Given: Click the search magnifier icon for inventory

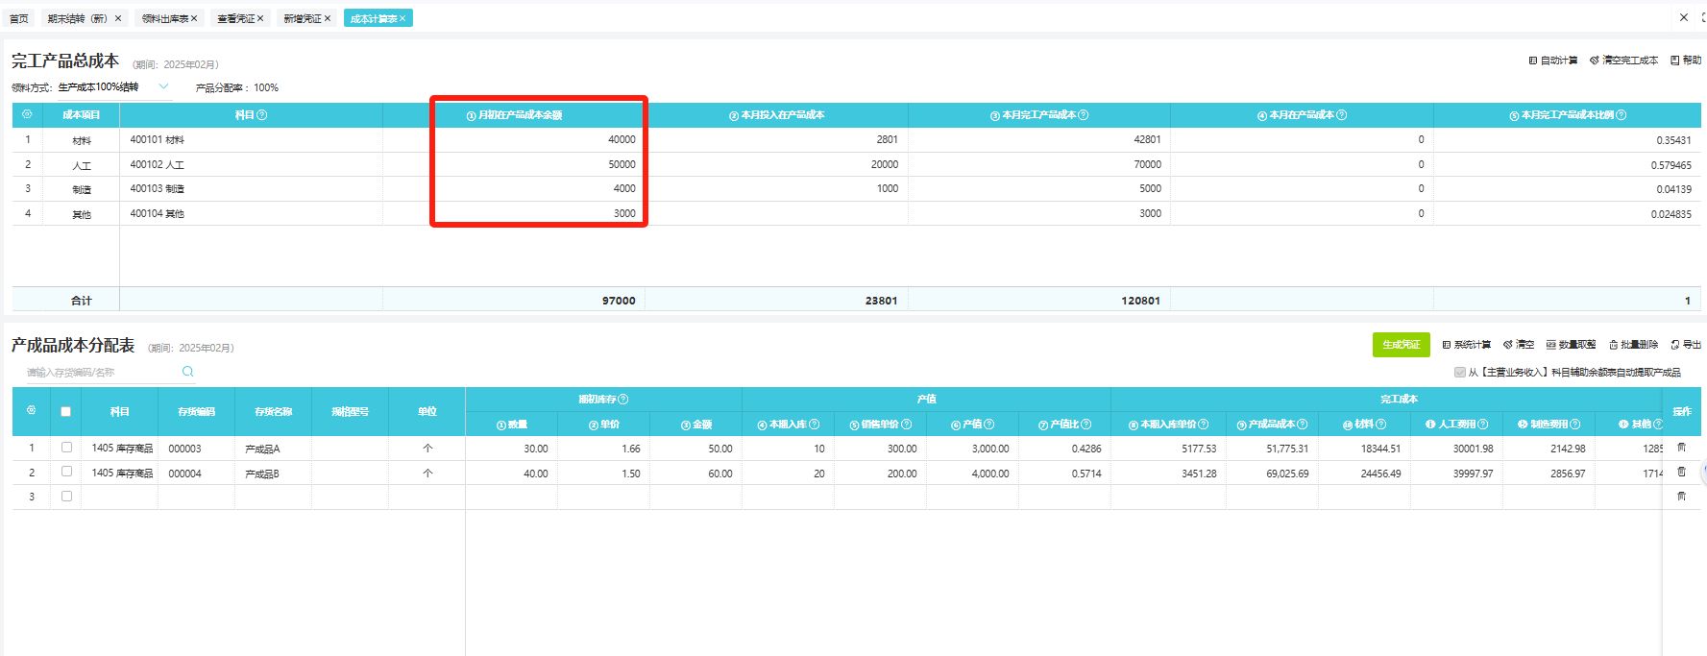Looking at the screenshot, I should (x=187, y=372).
